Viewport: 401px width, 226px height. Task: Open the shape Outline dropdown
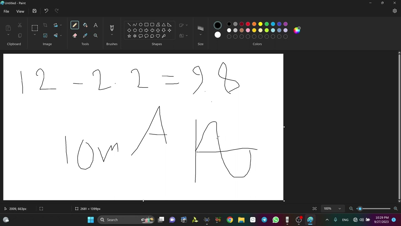184,25
